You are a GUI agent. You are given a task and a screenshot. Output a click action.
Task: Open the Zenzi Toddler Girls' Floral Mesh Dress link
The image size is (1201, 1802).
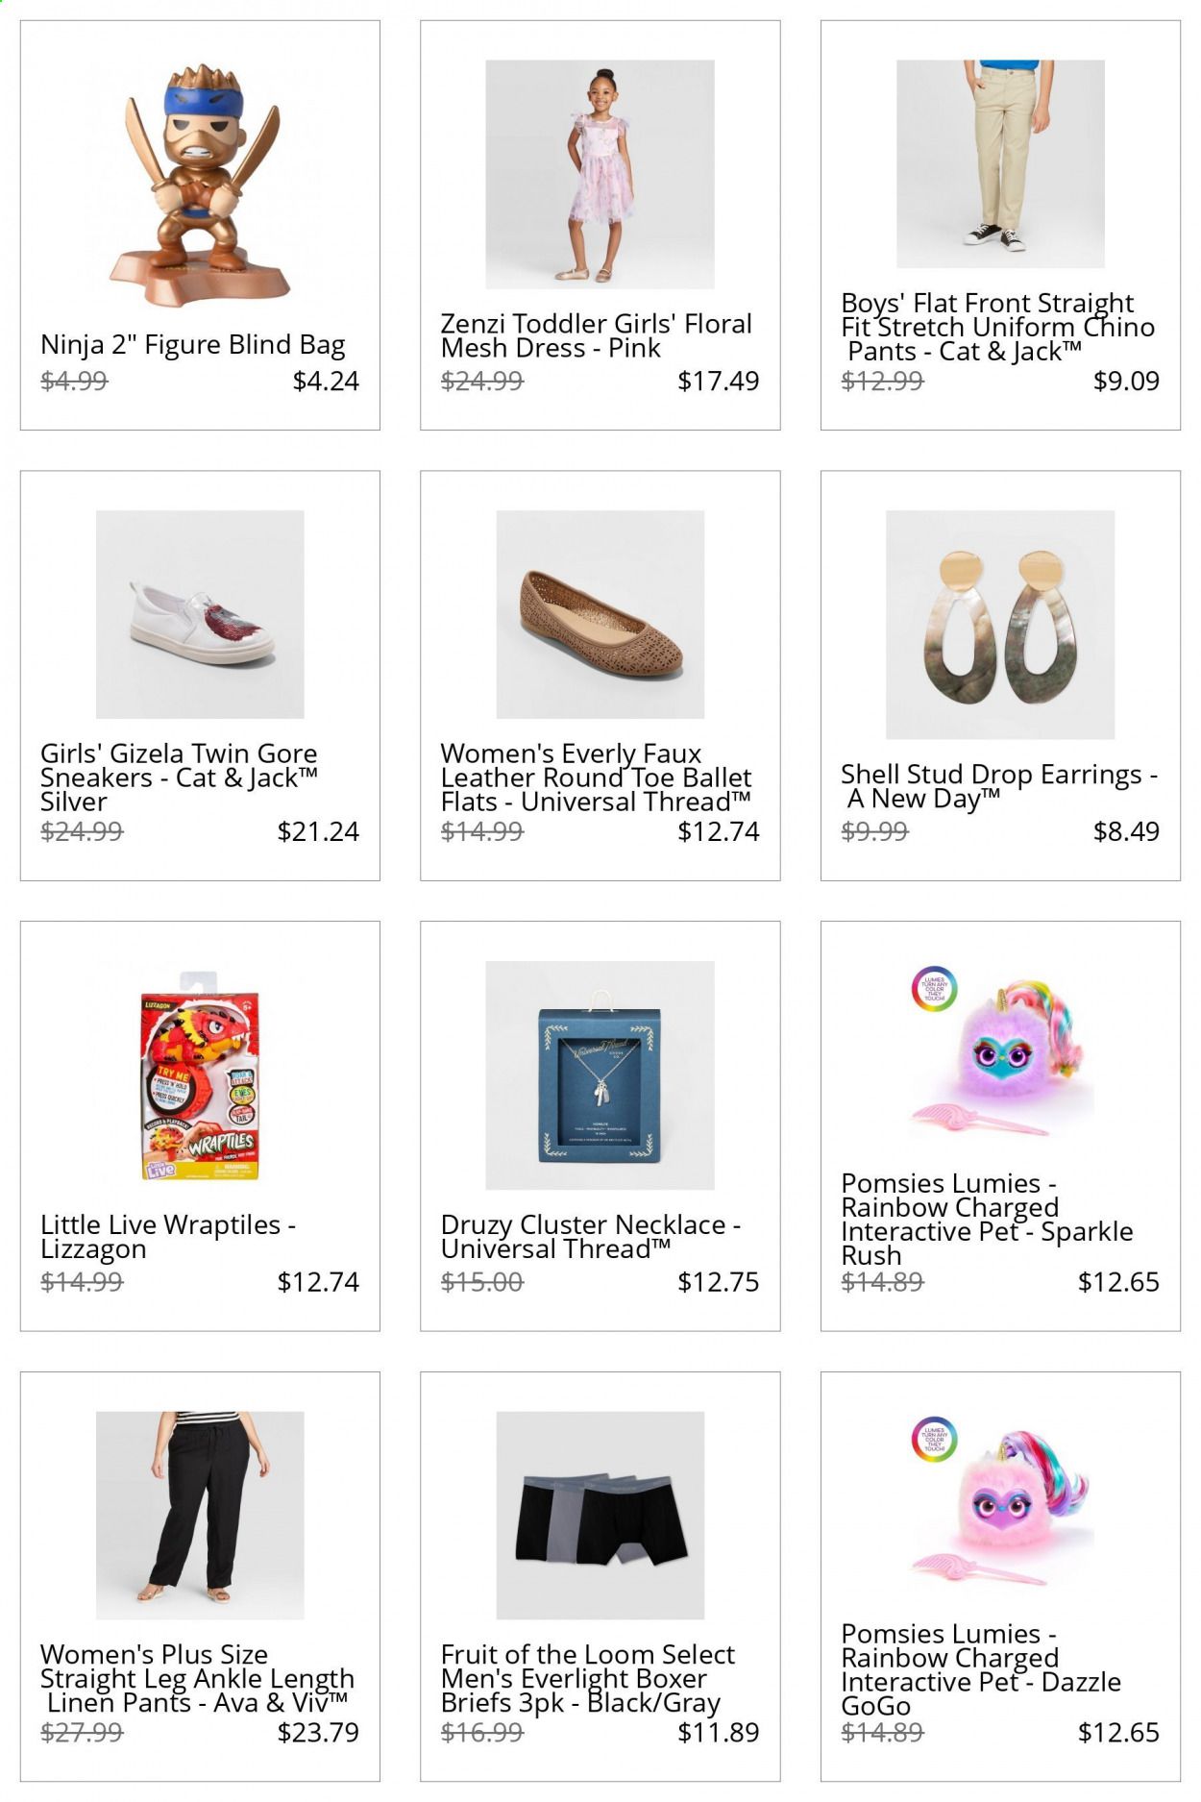pyautogui.click(x=596, y=335)
